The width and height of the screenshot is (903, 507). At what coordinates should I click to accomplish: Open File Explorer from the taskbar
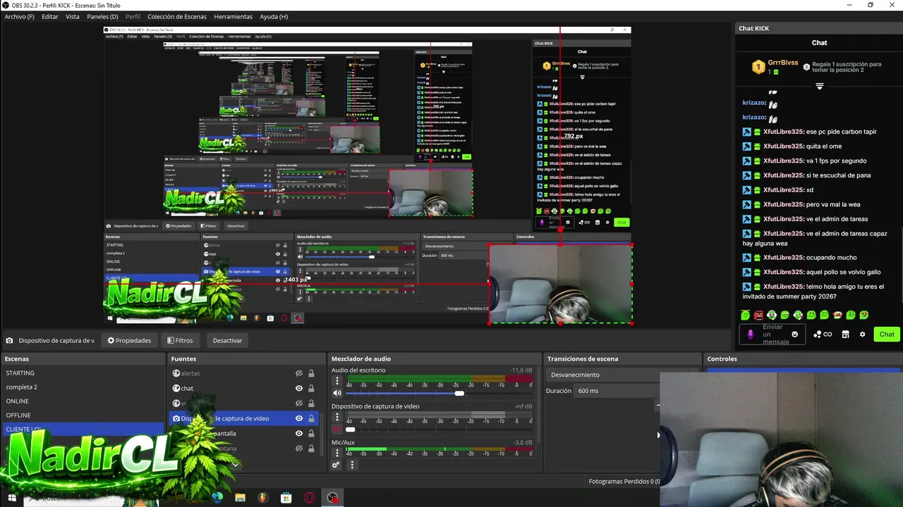point(240,498)
